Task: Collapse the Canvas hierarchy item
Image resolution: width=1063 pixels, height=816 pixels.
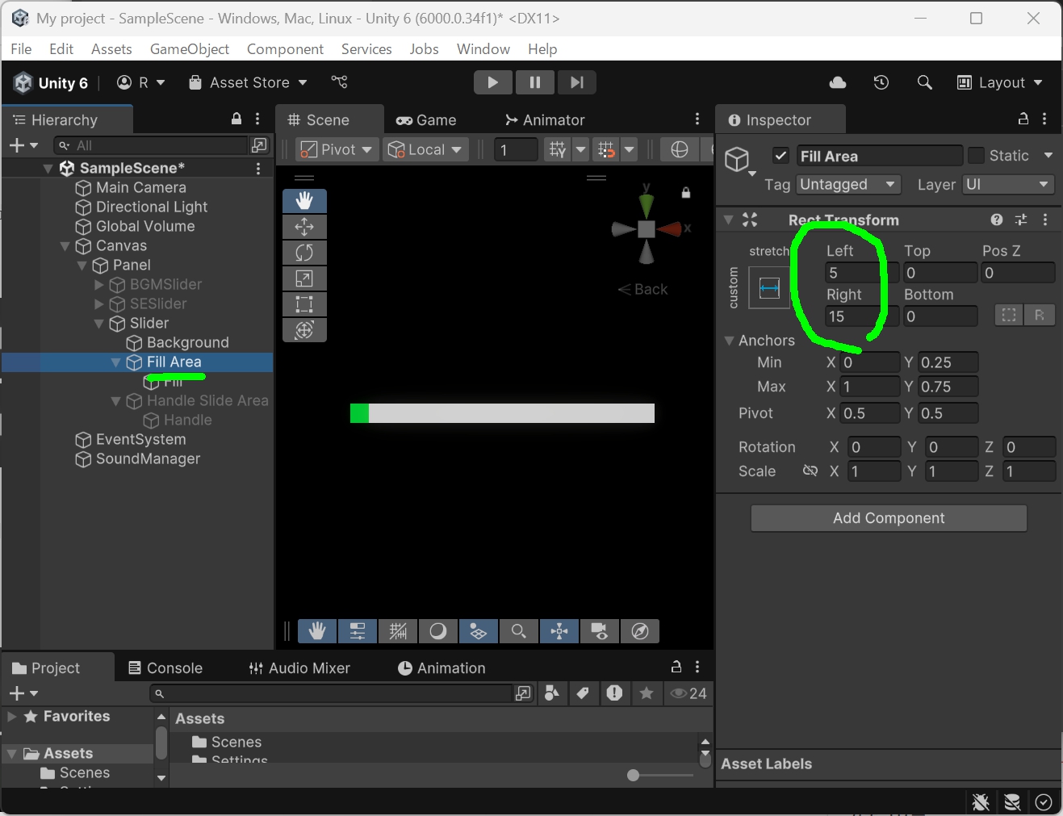Action: [x=65, y=246]
